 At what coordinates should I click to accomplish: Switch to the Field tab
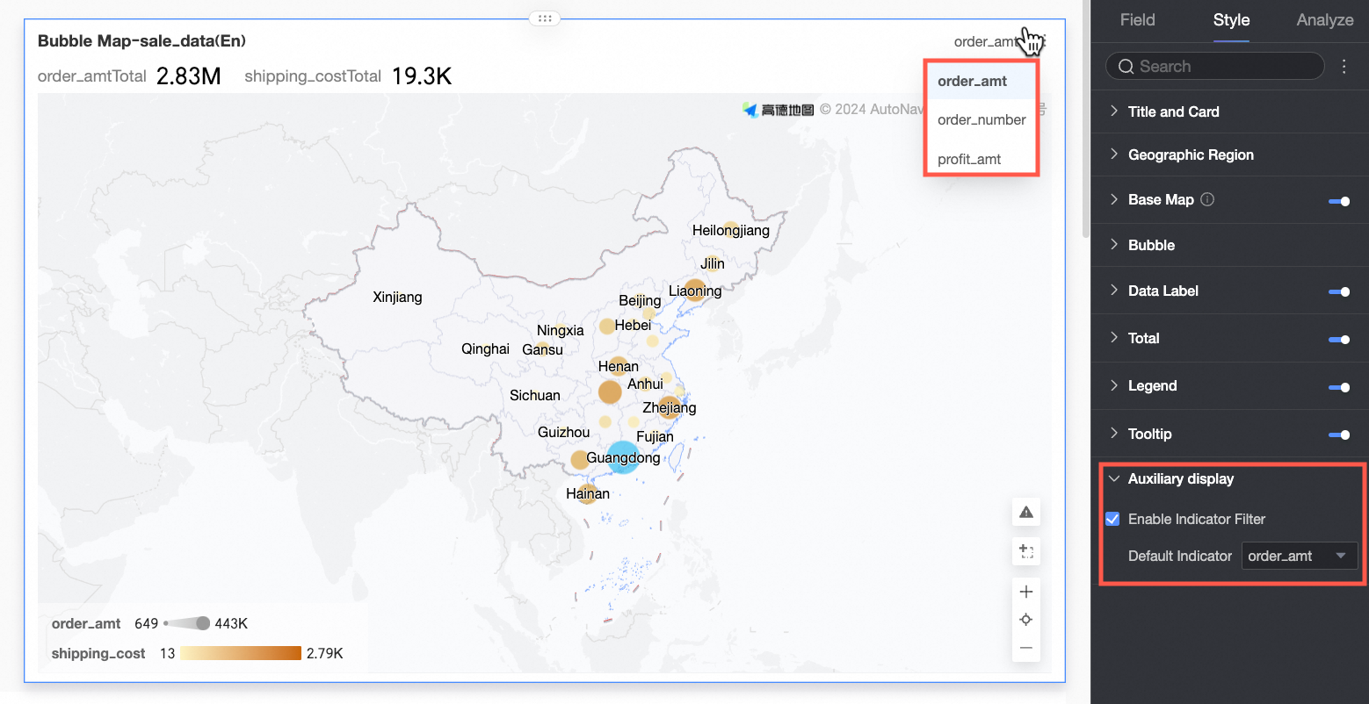(x=1137, y=20)
